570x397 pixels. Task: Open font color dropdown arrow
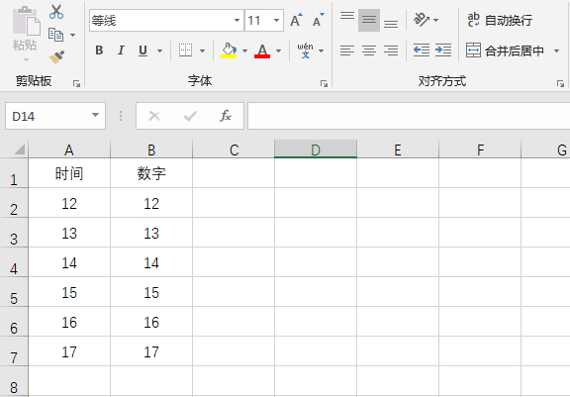tap(278, 50)
